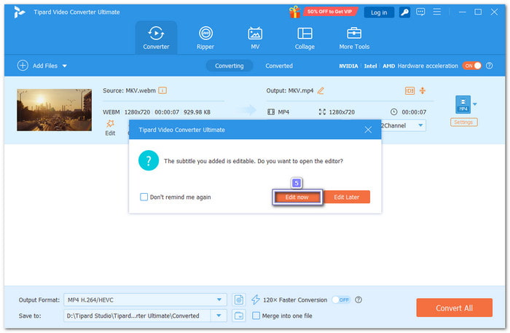Image resolution: width=510 pixels, height=333 pixels.
Task: Open the MV maker module
Action: 255,38
